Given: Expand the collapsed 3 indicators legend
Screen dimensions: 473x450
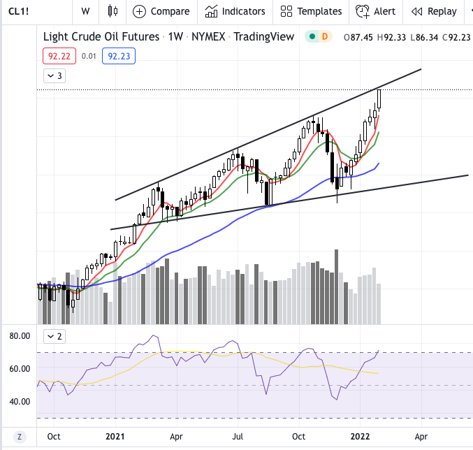Looking at the screenshot, I should tap(54, 76).
